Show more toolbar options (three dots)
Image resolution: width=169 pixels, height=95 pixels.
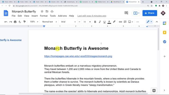[138, 22]
